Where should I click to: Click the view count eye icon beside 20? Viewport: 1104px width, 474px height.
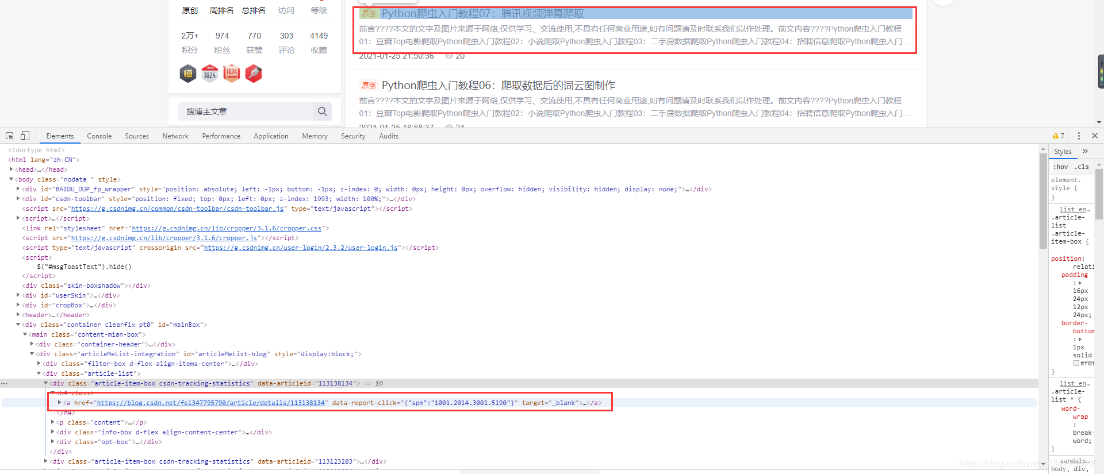[449, 56]
